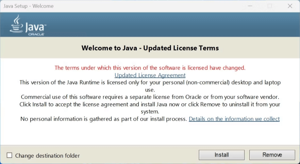This screenshot has height=164, width=300.
Task: Close the Java Setup window
Action: click(x=290, y=6)
